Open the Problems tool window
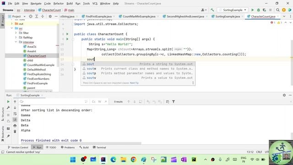This screenshot has height=165, width=293. 68,148
